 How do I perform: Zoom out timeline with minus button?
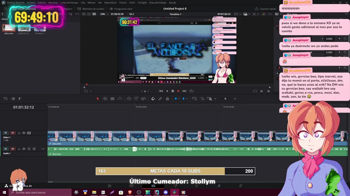pos(215,99)
